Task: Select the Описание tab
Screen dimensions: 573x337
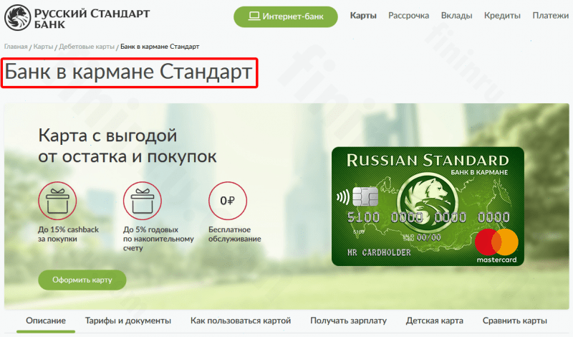Action: tap(46, 321)
